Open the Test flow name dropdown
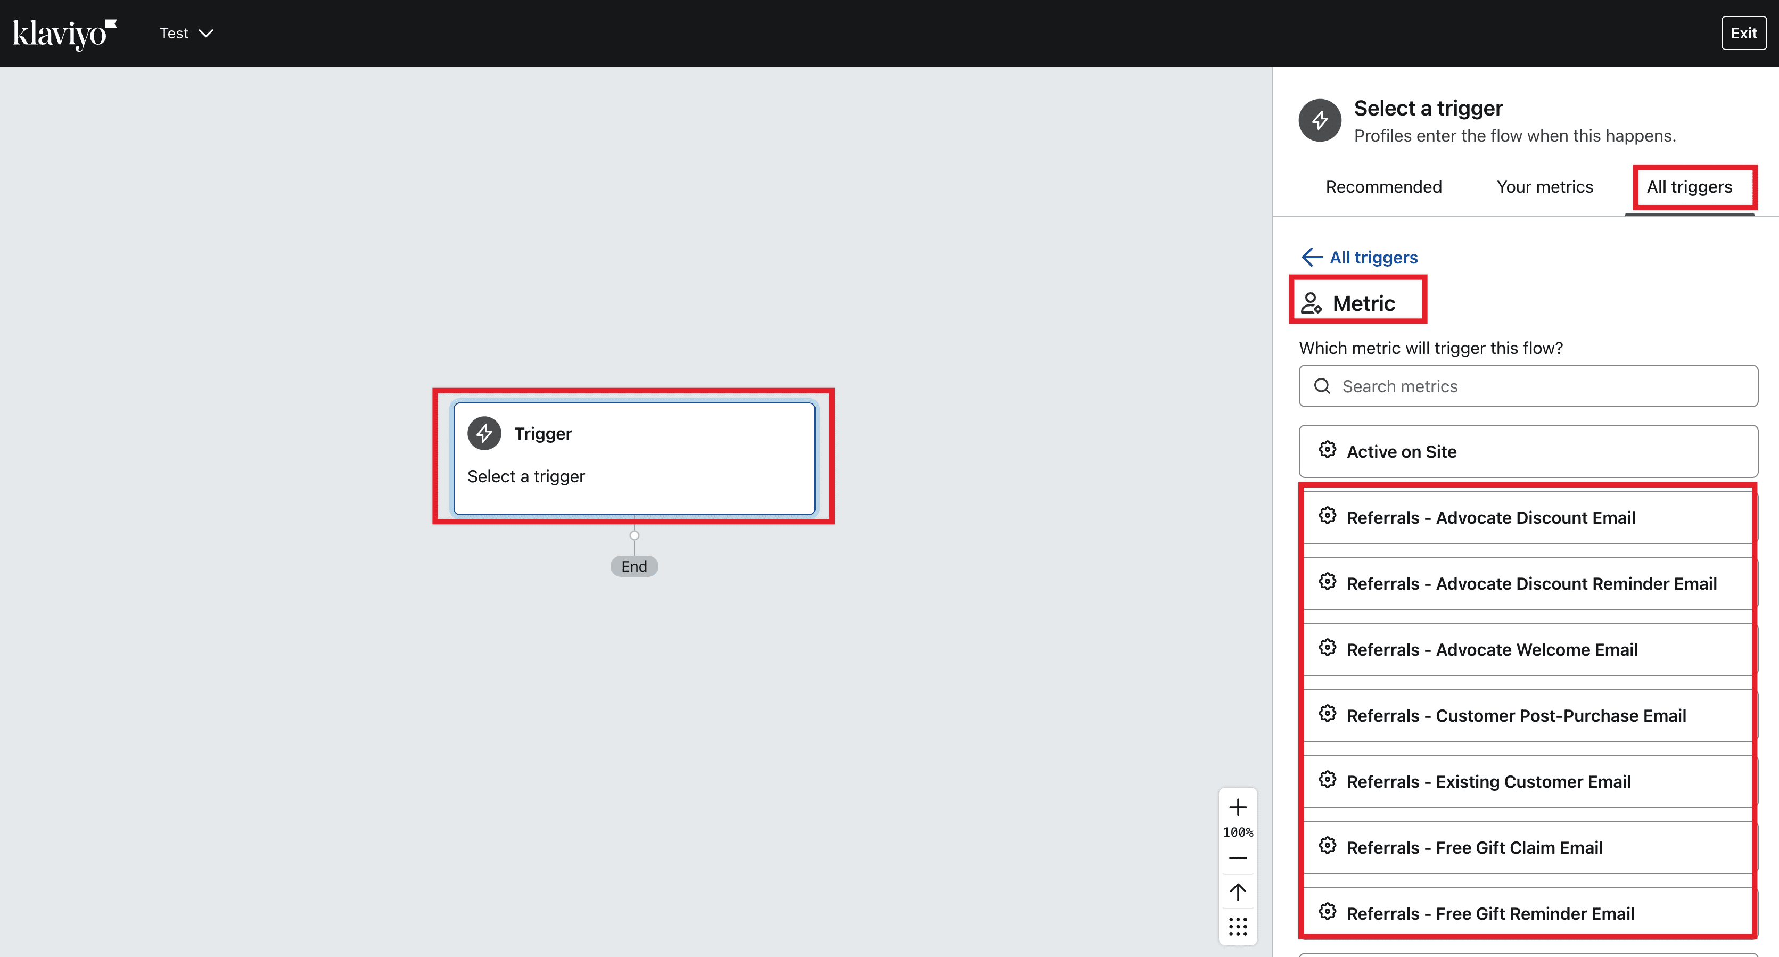Image resolution: width=1779 pixels, height=957 pixels. 186,33
